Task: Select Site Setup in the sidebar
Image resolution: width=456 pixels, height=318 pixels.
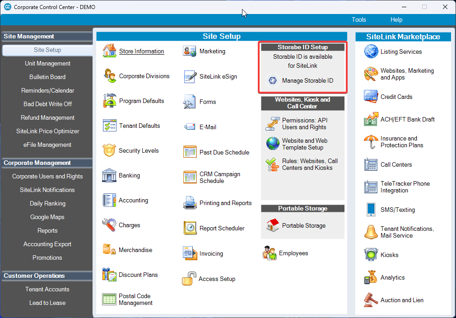Action: click(x=47, y=50)
